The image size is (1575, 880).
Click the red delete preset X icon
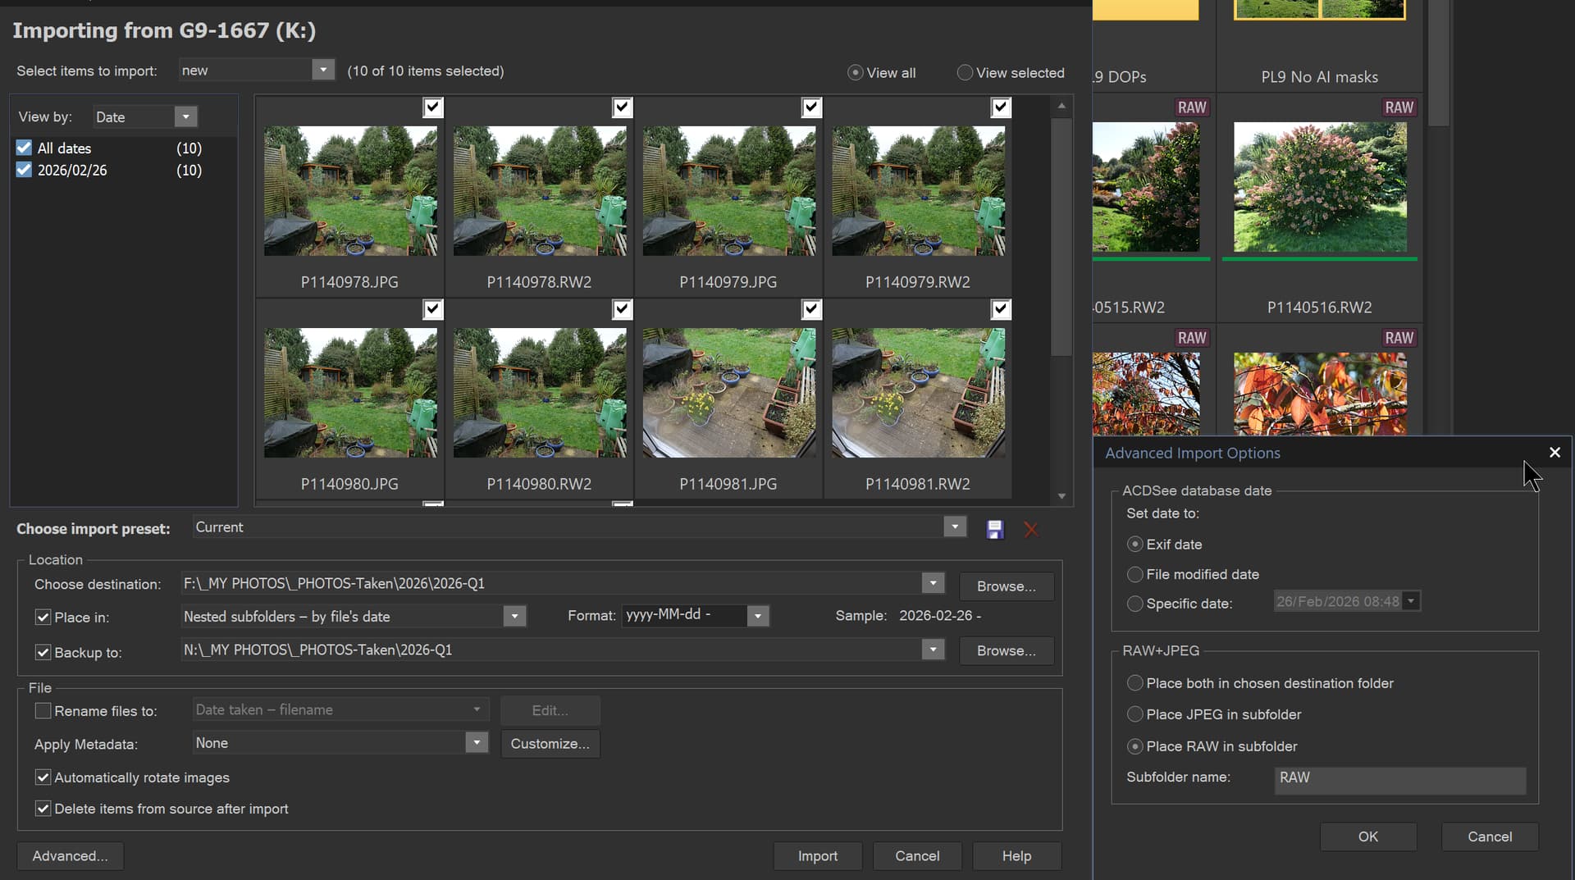pos(1031,530)
